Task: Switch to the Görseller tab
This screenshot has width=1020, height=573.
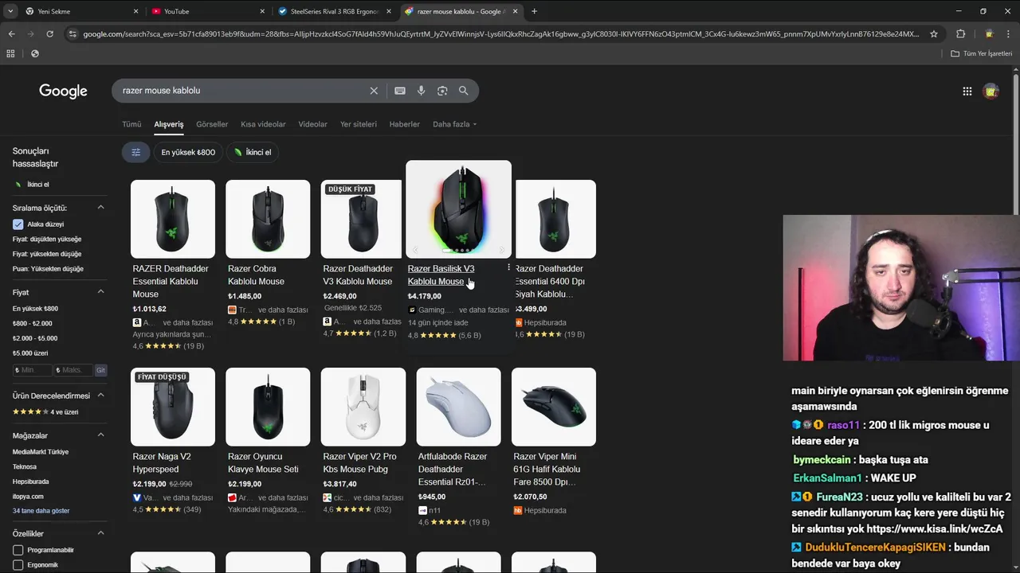Action: pos(212,124)
